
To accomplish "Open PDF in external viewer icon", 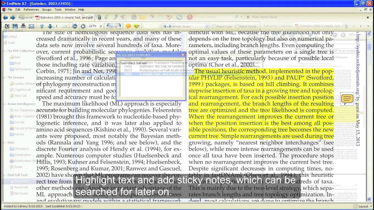I will point(7,26).
